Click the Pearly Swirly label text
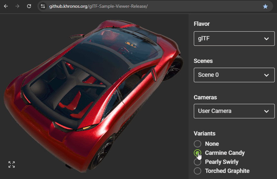This screenshot has width=277, height=179. point(222,162)
